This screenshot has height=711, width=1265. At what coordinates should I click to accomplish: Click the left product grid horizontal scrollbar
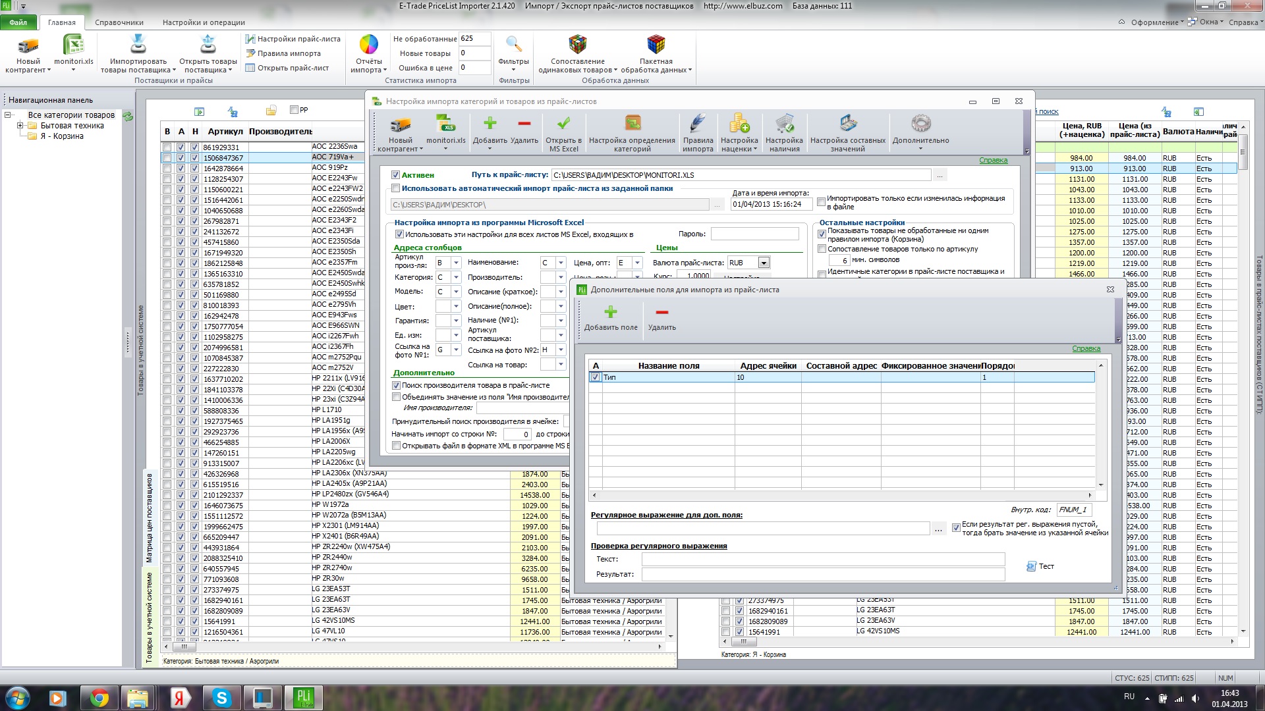[x=412, y=646]
